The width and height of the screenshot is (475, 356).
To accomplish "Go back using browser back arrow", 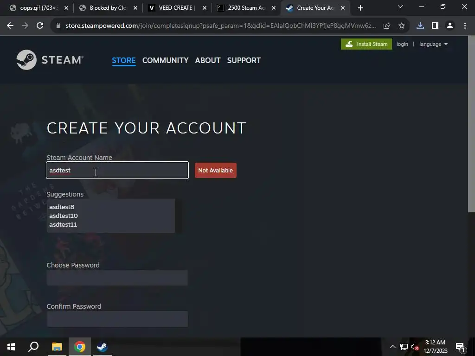I will coord(10,26).
